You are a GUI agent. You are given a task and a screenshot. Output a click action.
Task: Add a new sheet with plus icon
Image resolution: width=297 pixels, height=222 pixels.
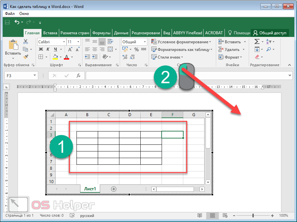click(x=114, y=189)
